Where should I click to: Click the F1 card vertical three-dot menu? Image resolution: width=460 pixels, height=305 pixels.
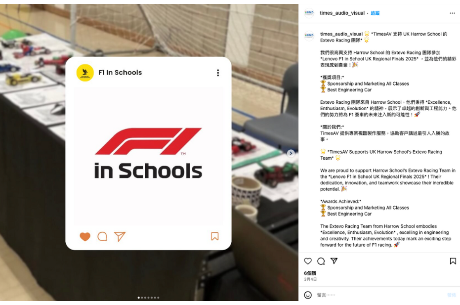pyautogui.click(x=218, y=73)
